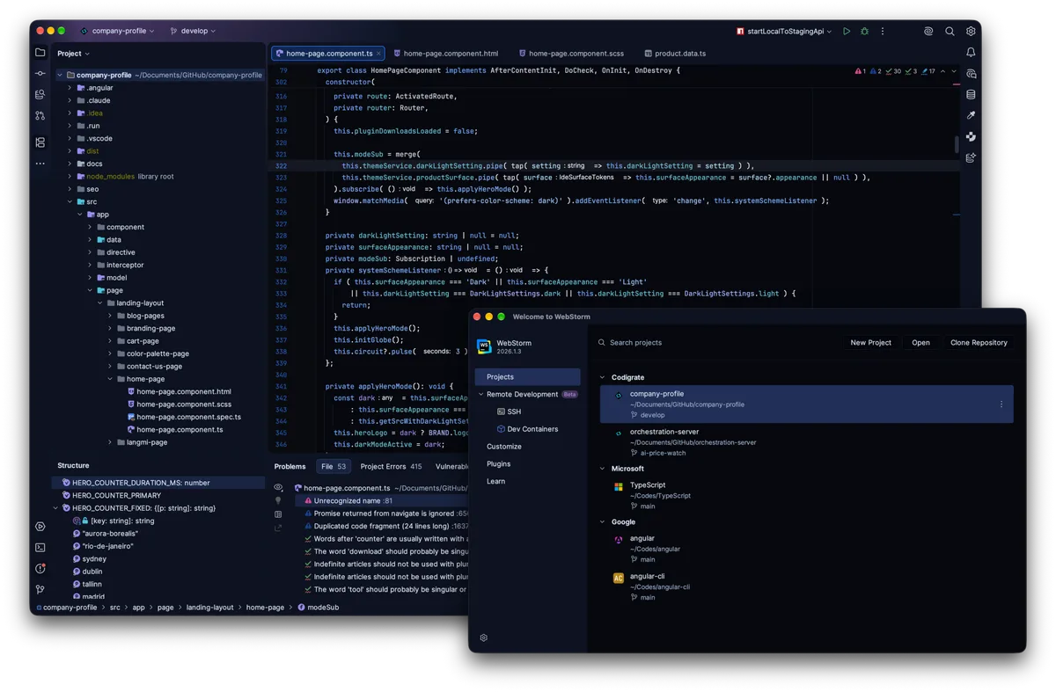Screen dimensions: 1056x692
Task: Open the Structure tool window icon in left stripe
Action: [x=40, y=142]
